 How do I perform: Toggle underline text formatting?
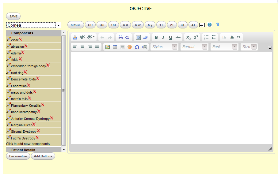[170, 37]
